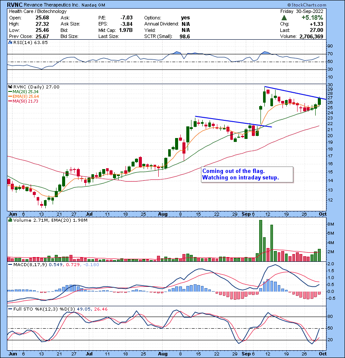This screenshot has height=358, width=345.
Task: Select the red MA(50) 21.73 legend entry
Action: (23, 101)
